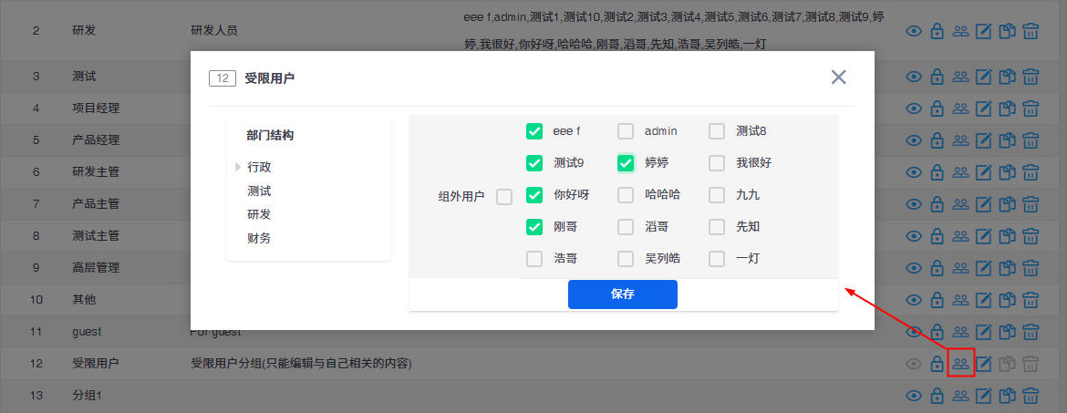
Task: Click edit icon for row 13 分组1
Action: tap(984, 396)
